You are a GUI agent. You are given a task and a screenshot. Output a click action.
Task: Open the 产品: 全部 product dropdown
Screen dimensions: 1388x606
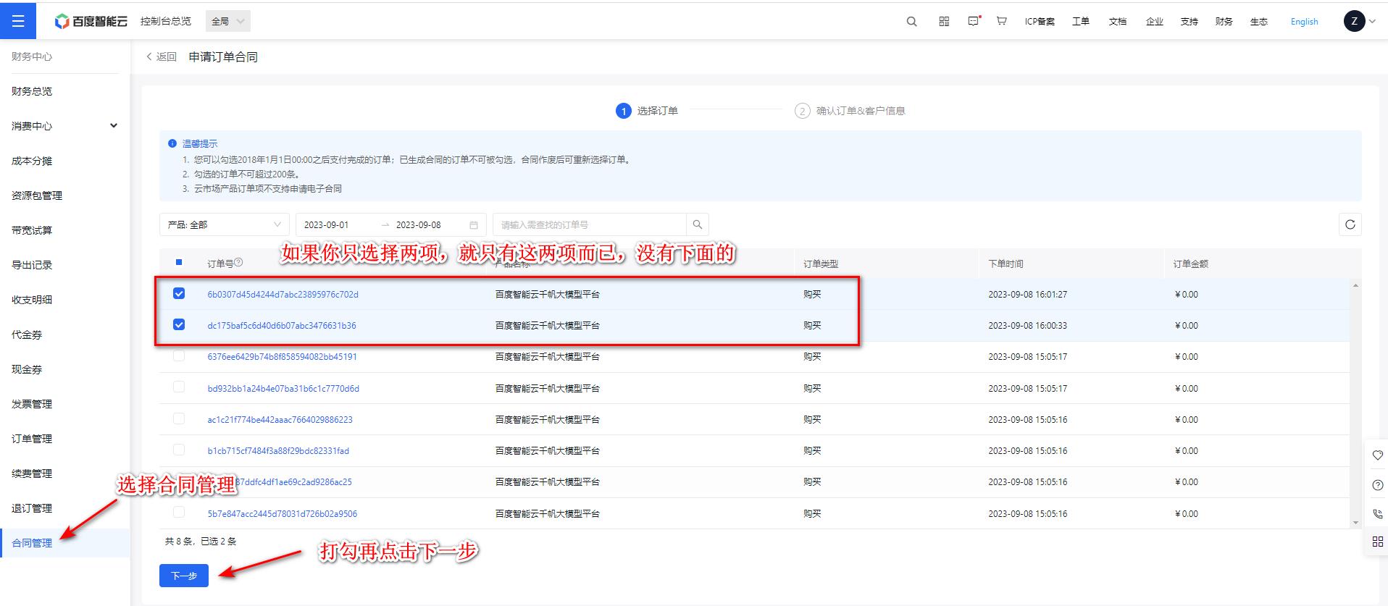click(224, 224)
